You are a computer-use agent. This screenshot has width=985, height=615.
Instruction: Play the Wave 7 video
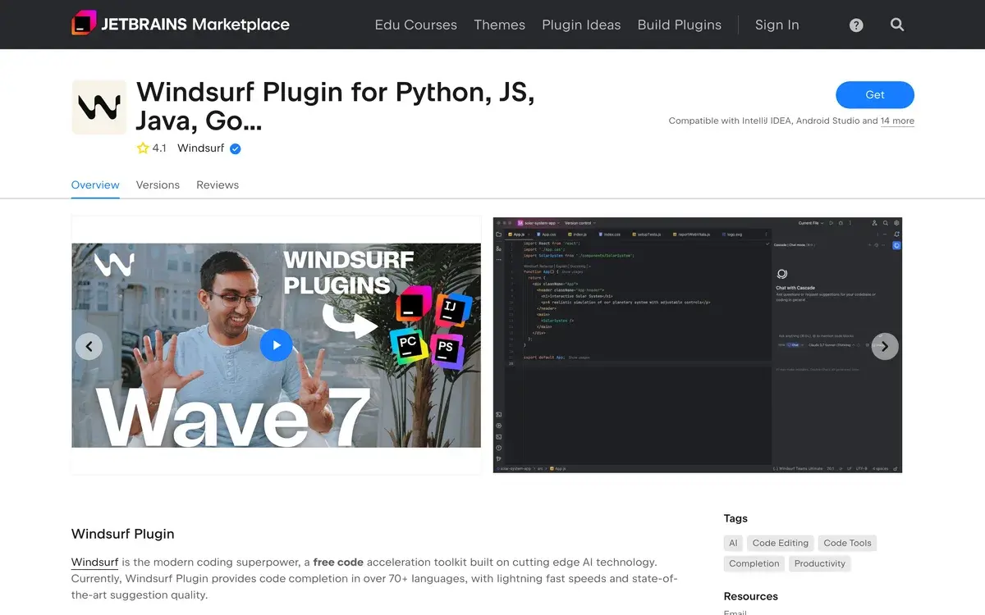click(276, 345)
